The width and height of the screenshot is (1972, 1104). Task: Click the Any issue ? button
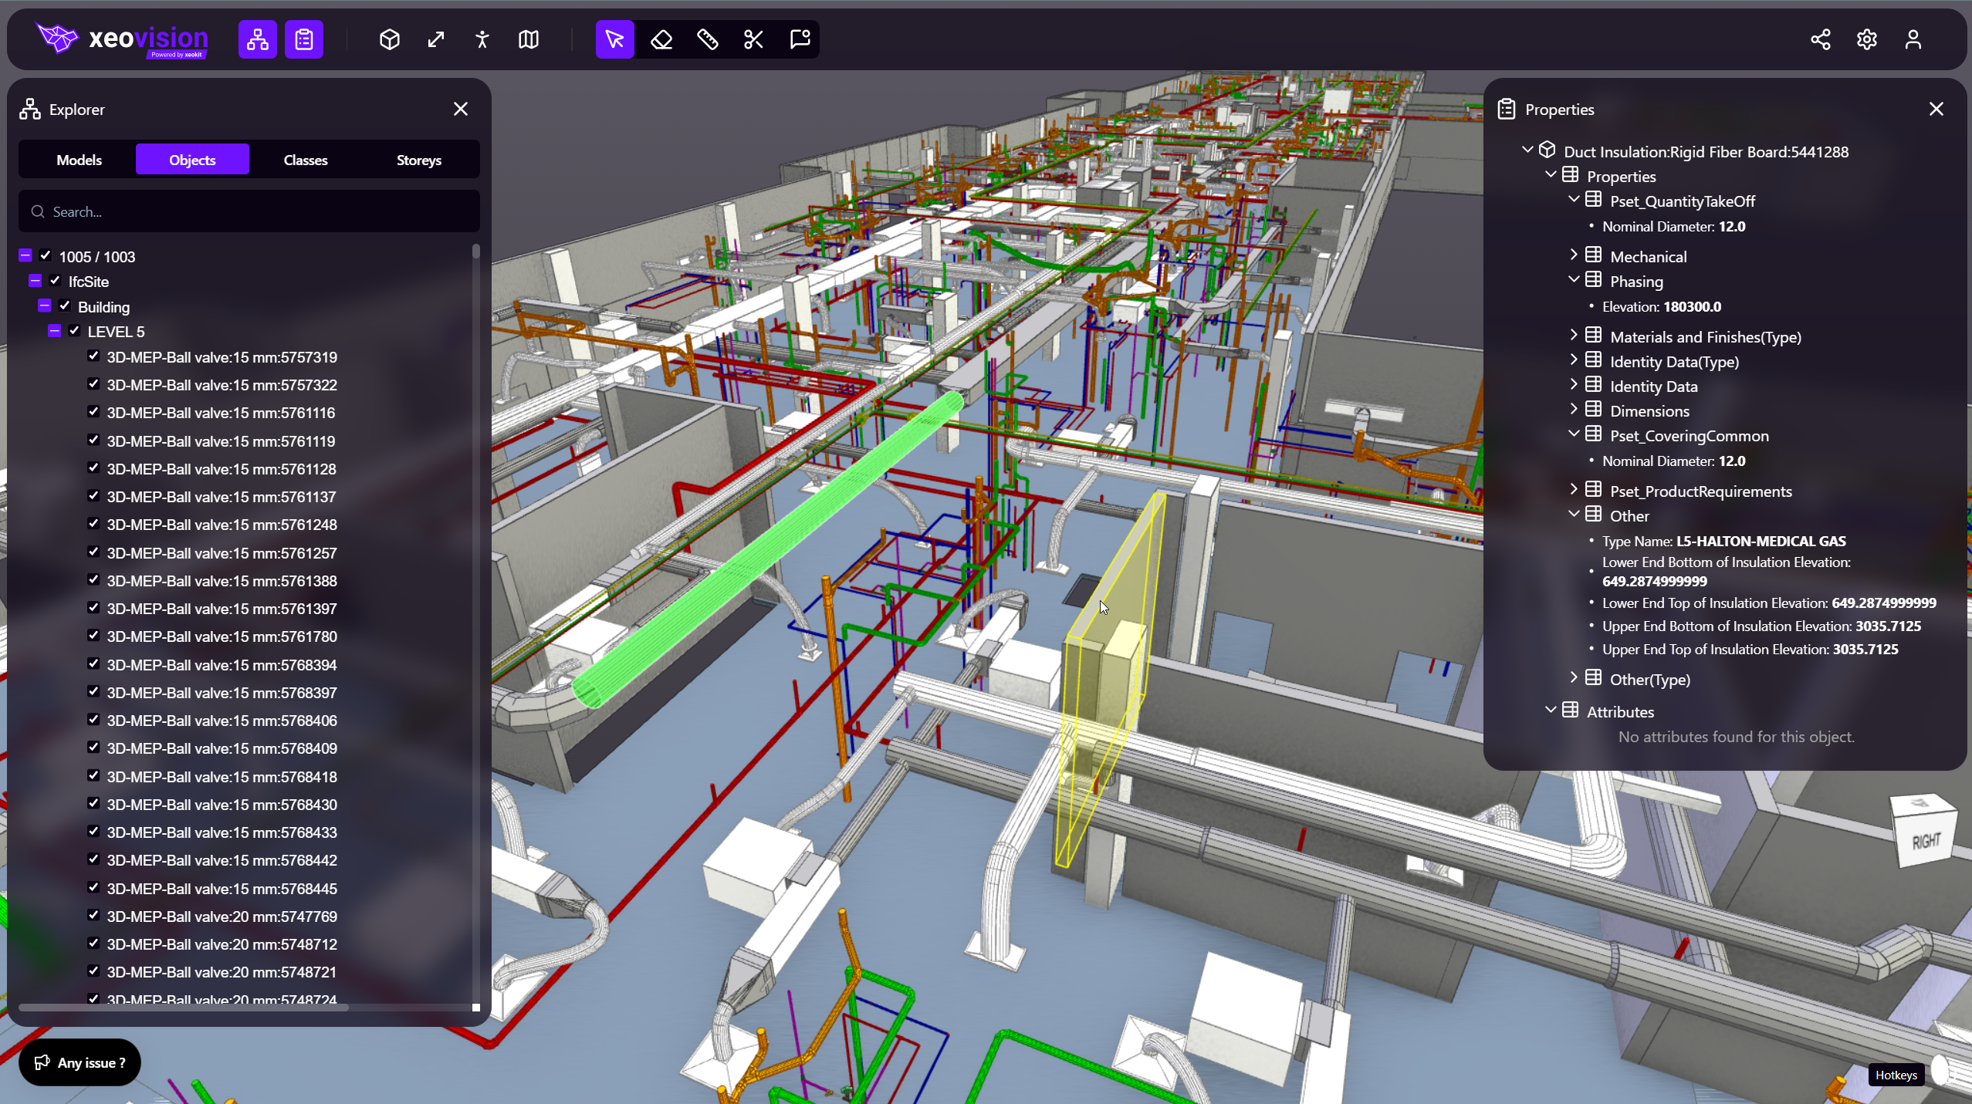pyautogui.click(x=79, y=1062)
